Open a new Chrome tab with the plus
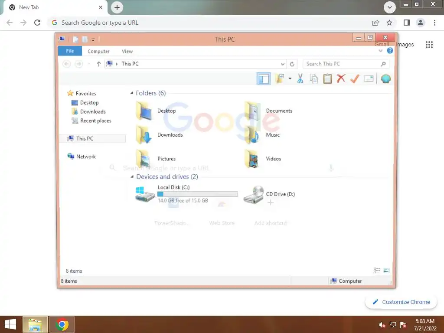Image resolution: width=444 pixels, height=333 pixels. click(117, 7)
